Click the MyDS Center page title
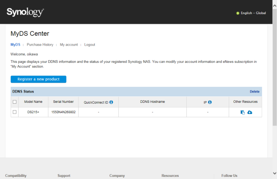 pos(30,34)
